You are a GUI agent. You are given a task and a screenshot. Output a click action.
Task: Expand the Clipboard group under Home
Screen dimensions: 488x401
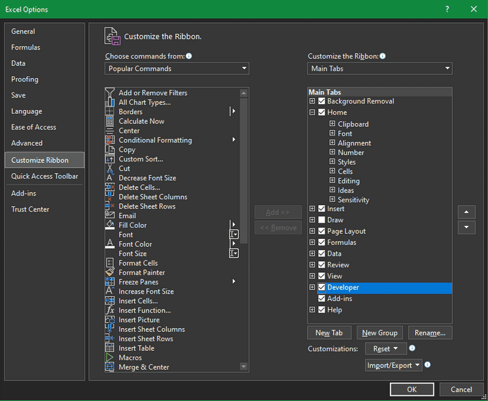coord(332,124)
